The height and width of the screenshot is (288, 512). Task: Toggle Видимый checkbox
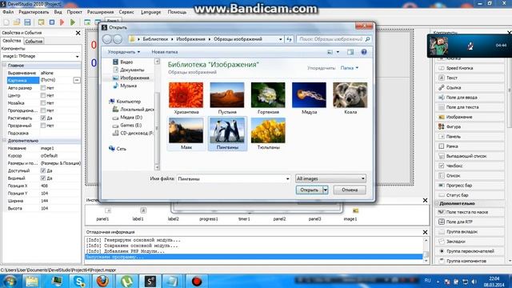[42, 178]
